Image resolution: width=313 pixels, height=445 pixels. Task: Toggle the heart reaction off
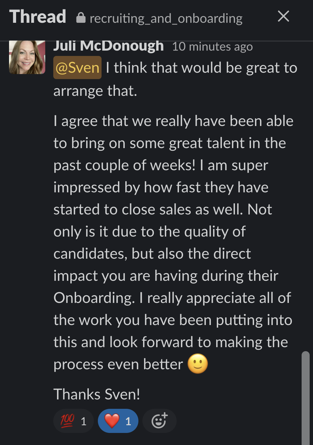[118, 421]
